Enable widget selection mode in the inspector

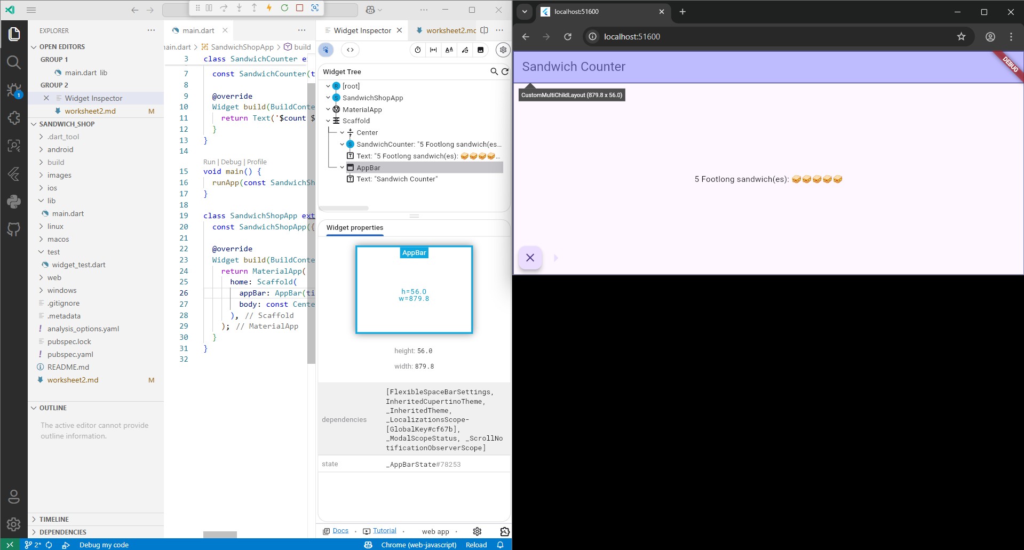click(x=326, y=50)
